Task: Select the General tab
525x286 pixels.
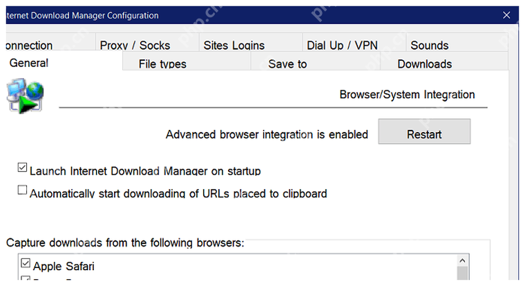Action: [64, 61]
